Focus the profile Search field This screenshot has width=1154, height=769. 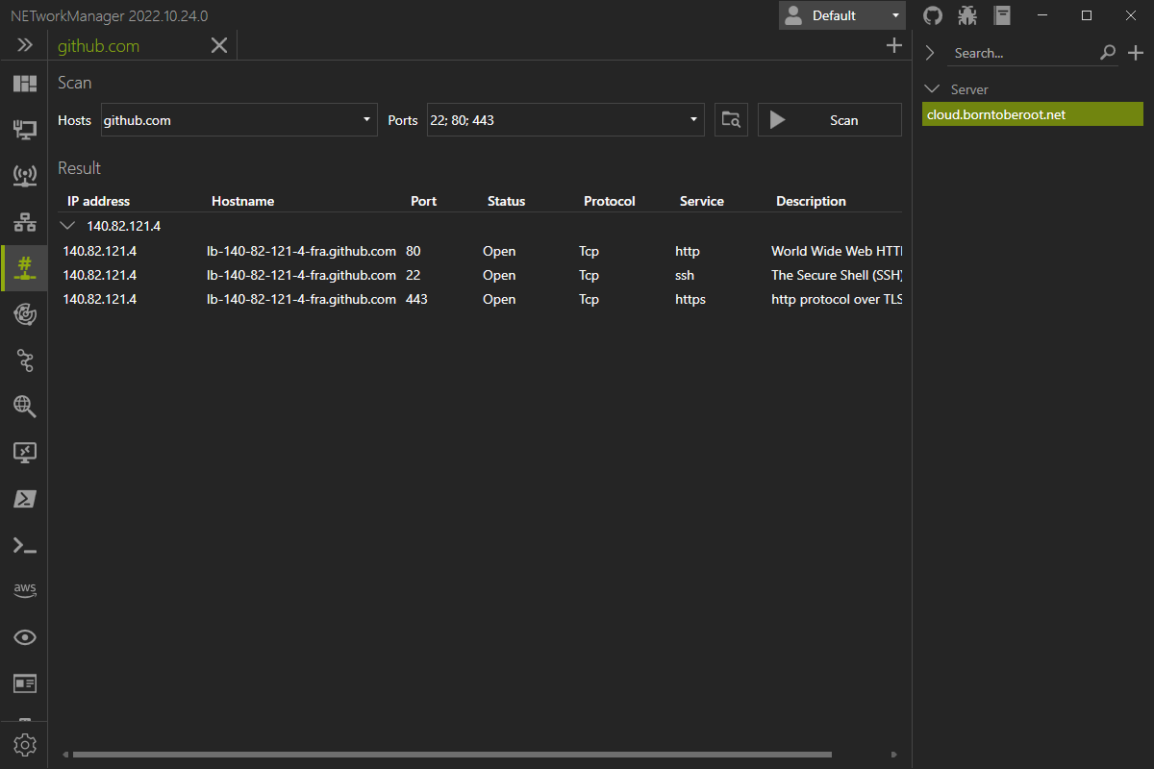point(1023,53)
